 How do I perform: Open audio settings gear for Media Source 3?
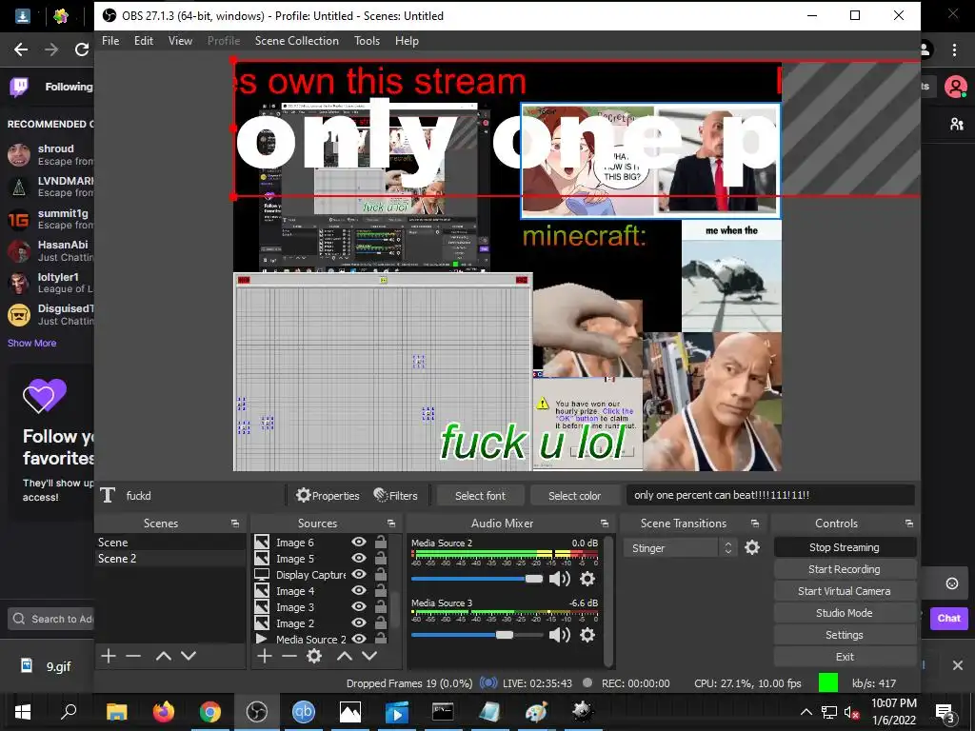pyautogui.click(x=587, y=635)
